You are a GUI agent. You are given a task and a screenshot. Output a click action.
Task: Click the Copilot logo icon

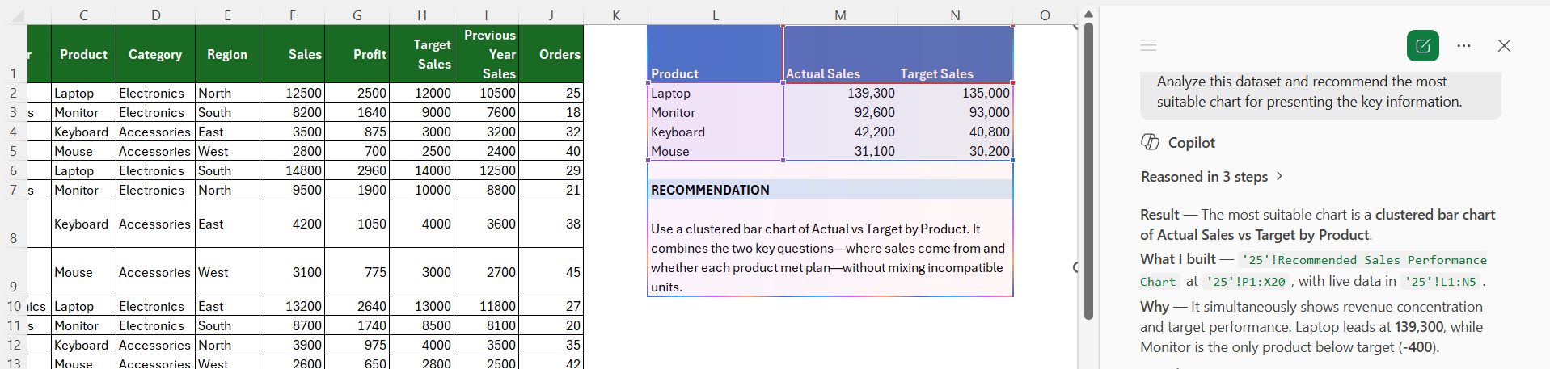(x=1150, y=142)
